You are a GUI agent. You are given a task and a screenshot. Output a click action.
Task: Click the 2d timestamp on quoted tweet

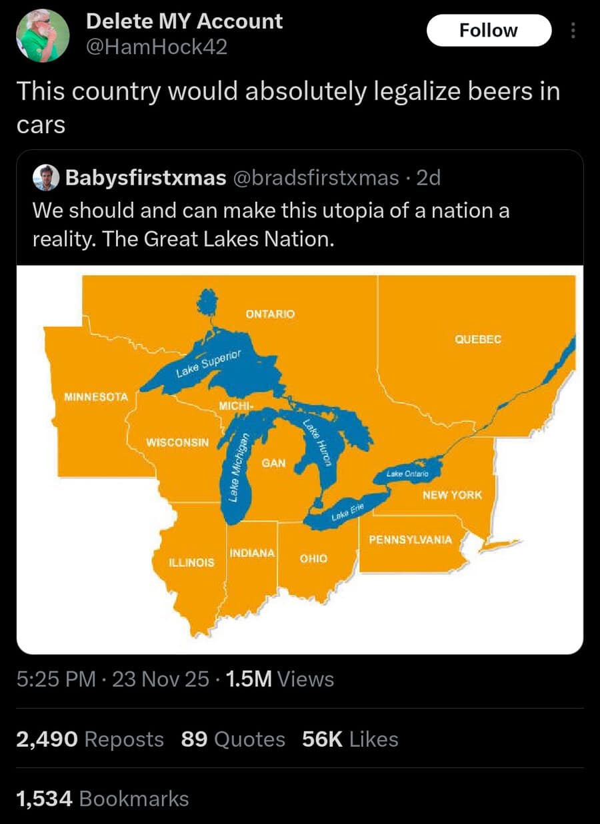point(428,179)
